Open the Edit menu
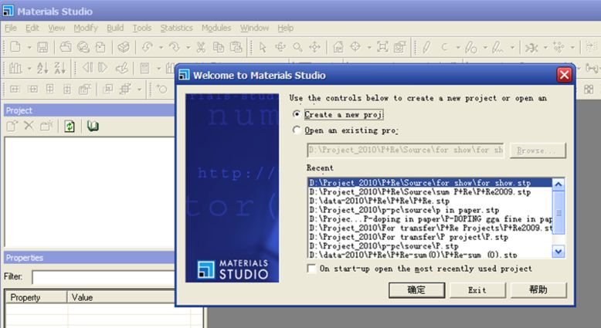The height and width of the screenshot is (328, 601). (x=32, y=28)
